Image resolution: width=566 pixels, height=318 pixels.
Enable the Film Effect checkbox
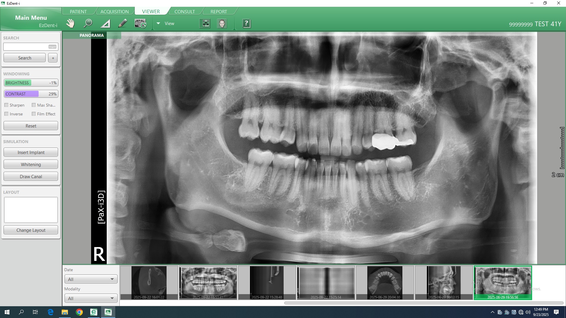click(34, 114)
